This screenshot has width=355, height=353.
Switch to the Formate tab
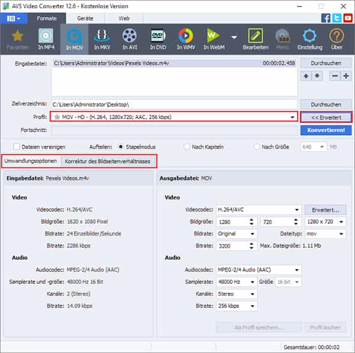tap(47, 18)
